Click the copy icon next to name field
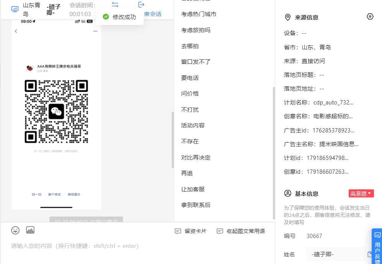382x264 pixels. (x=370, y=254)
